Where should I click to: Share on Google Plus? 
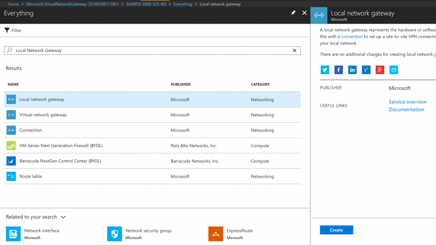(380, 70)
